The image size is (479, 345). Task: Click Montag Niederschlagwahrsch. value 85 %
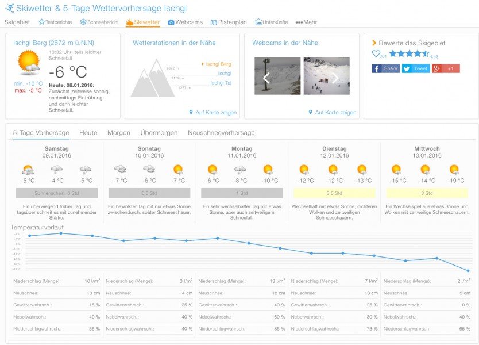point(280,329)
